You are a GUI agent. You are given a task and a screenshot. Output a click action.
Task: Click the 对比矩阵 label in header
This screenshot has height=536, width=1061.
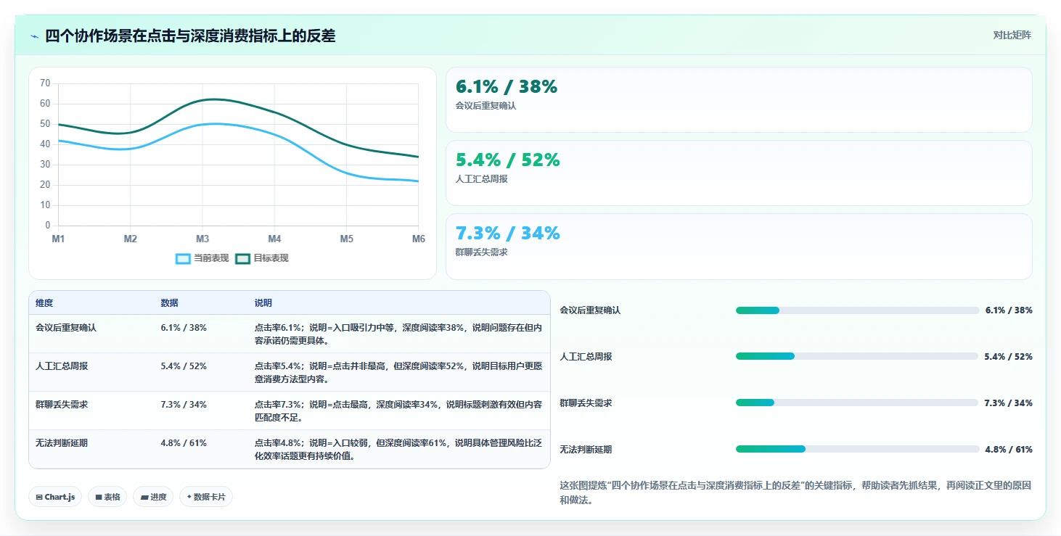pos(1012,35)
